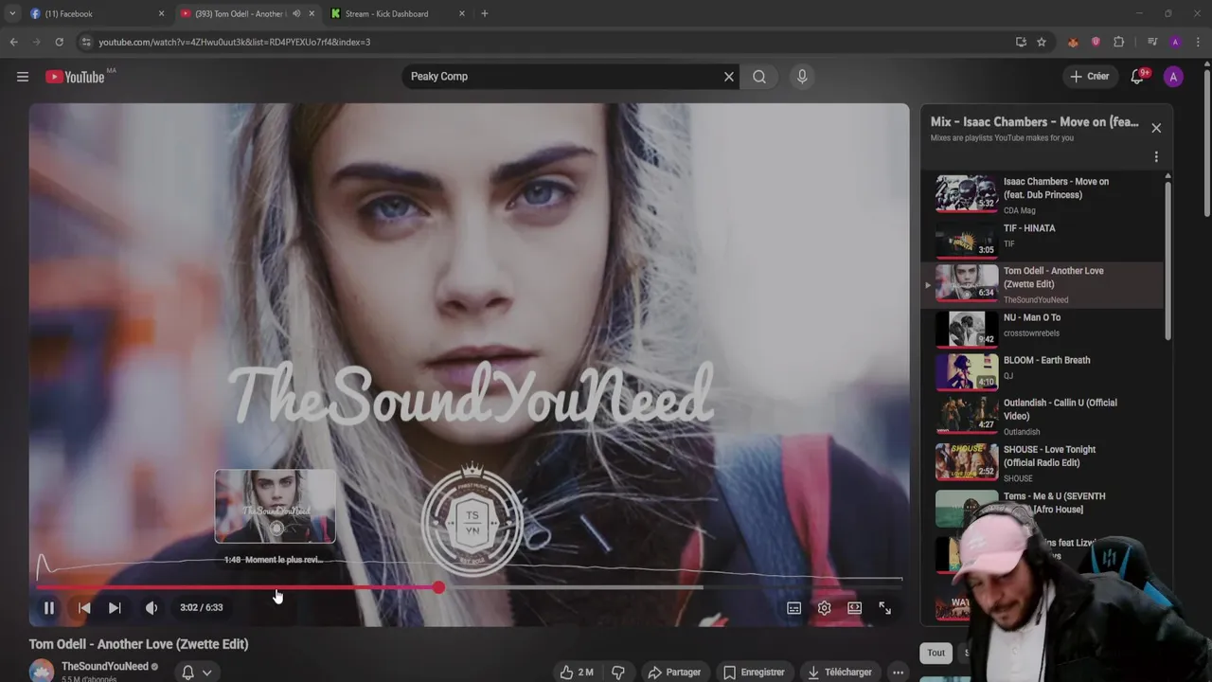Open the YouTube hamburger guide menu
This screenshot has width=1212, height=682.
click(23, 77)
